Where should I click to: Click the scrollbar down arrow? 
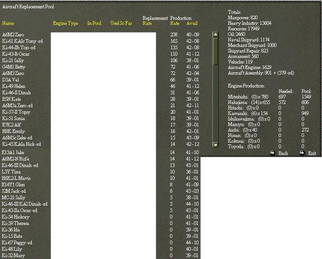pyautogui.click(x=216, y=145)
